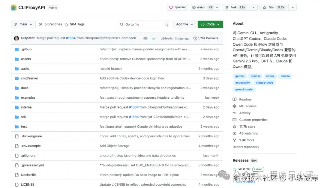The width and height of the screenshot is (324, 188).
Task: Open the Fork options dropdown arrow
Action: [253, 7]
